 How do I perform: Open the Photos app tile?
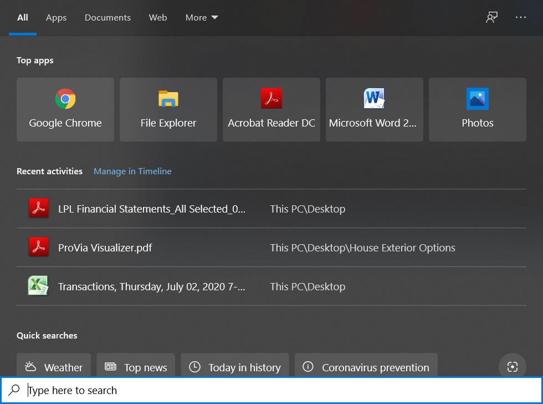[x=478, y=109]
